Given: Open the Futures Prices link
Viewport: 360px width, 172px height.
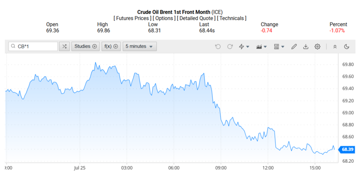Looking at the screenshot, I should (132, 18).
